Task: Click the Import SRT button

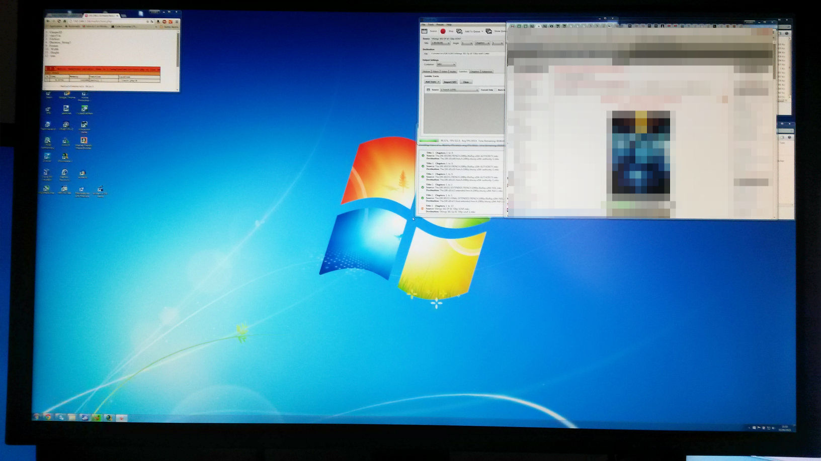Action: [450, 82]
